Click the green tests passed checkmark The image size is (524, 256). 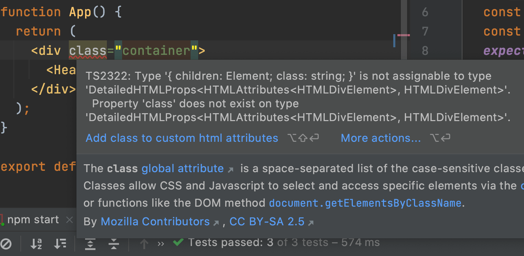point(178,243)
